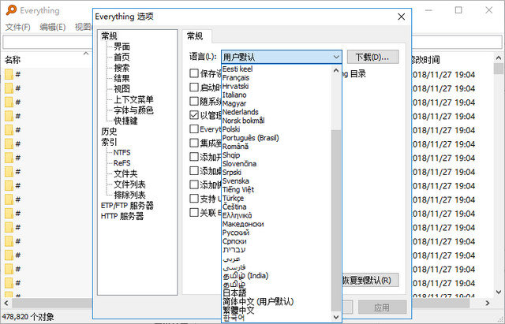This screenshot has height=324, width=505.
Task: Open 文件夹 index settings
Action: pyautogui.click(x=126, y=173)
